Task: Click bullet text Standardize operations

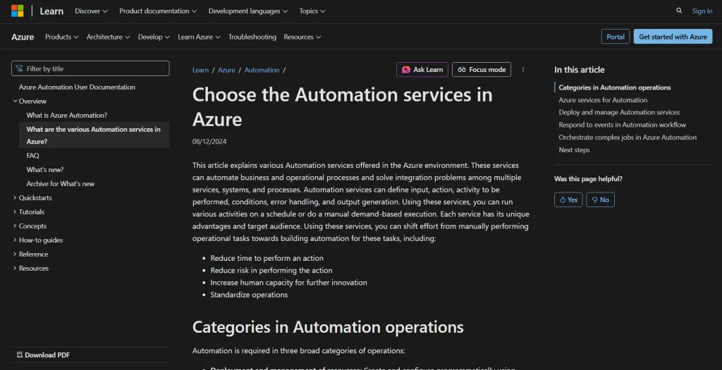Action: coord(249,295)
